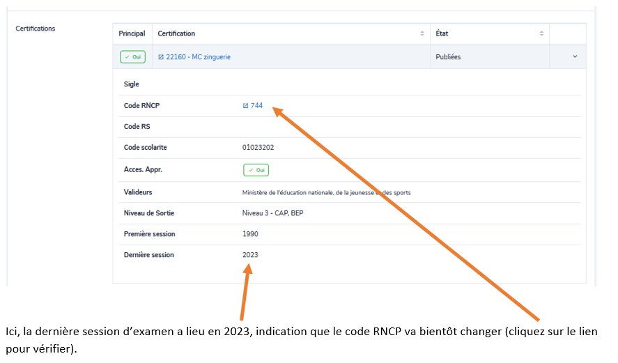Click the Oui badge for Acces. Appr.

pyautogui.click(x=256, y=170)
